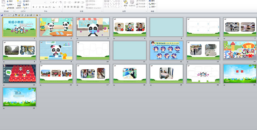257x130 pixels.
Task: Select the 防疫小妙招 title slide thumbnail
Action: pos(19,27)
